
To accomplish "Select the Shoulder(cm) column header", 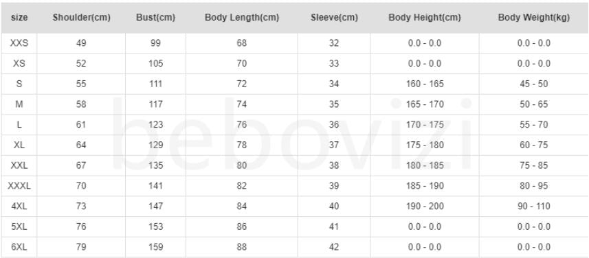I will pyautogui.click(x=82, y=18).
